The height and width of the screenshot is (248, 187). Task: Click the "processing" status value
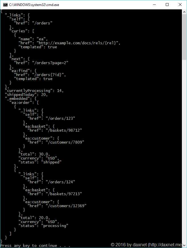click(55, 226)
